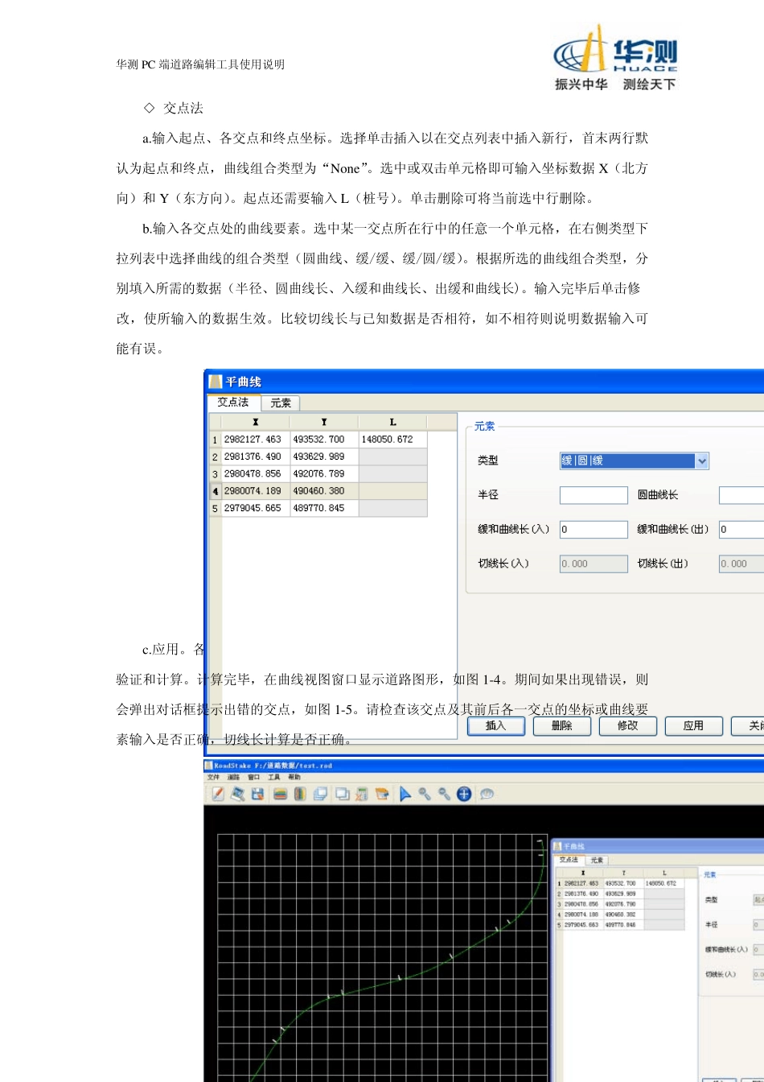
Task: Select cell 2979045.665 in standalone 平曲线 dialog
Action: point(256,508)
